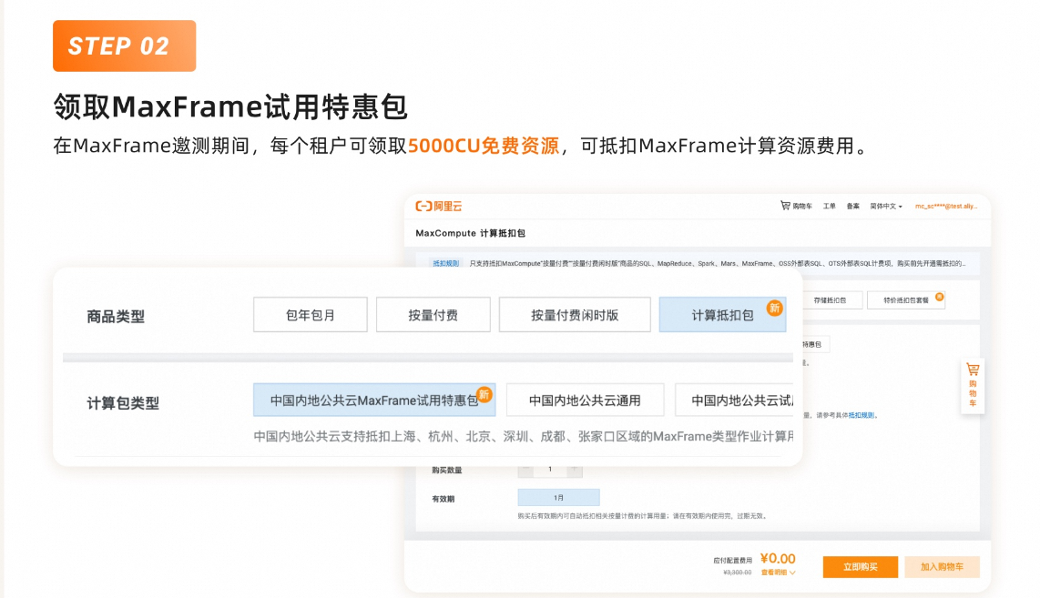
Task: Open the 有效期 validity field showing 1月
Action: [558, 497]
